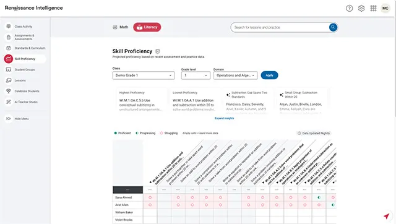396x224 pixels.
Task: Click the Celebrate Students trophy icon
Action: [8, 91]
